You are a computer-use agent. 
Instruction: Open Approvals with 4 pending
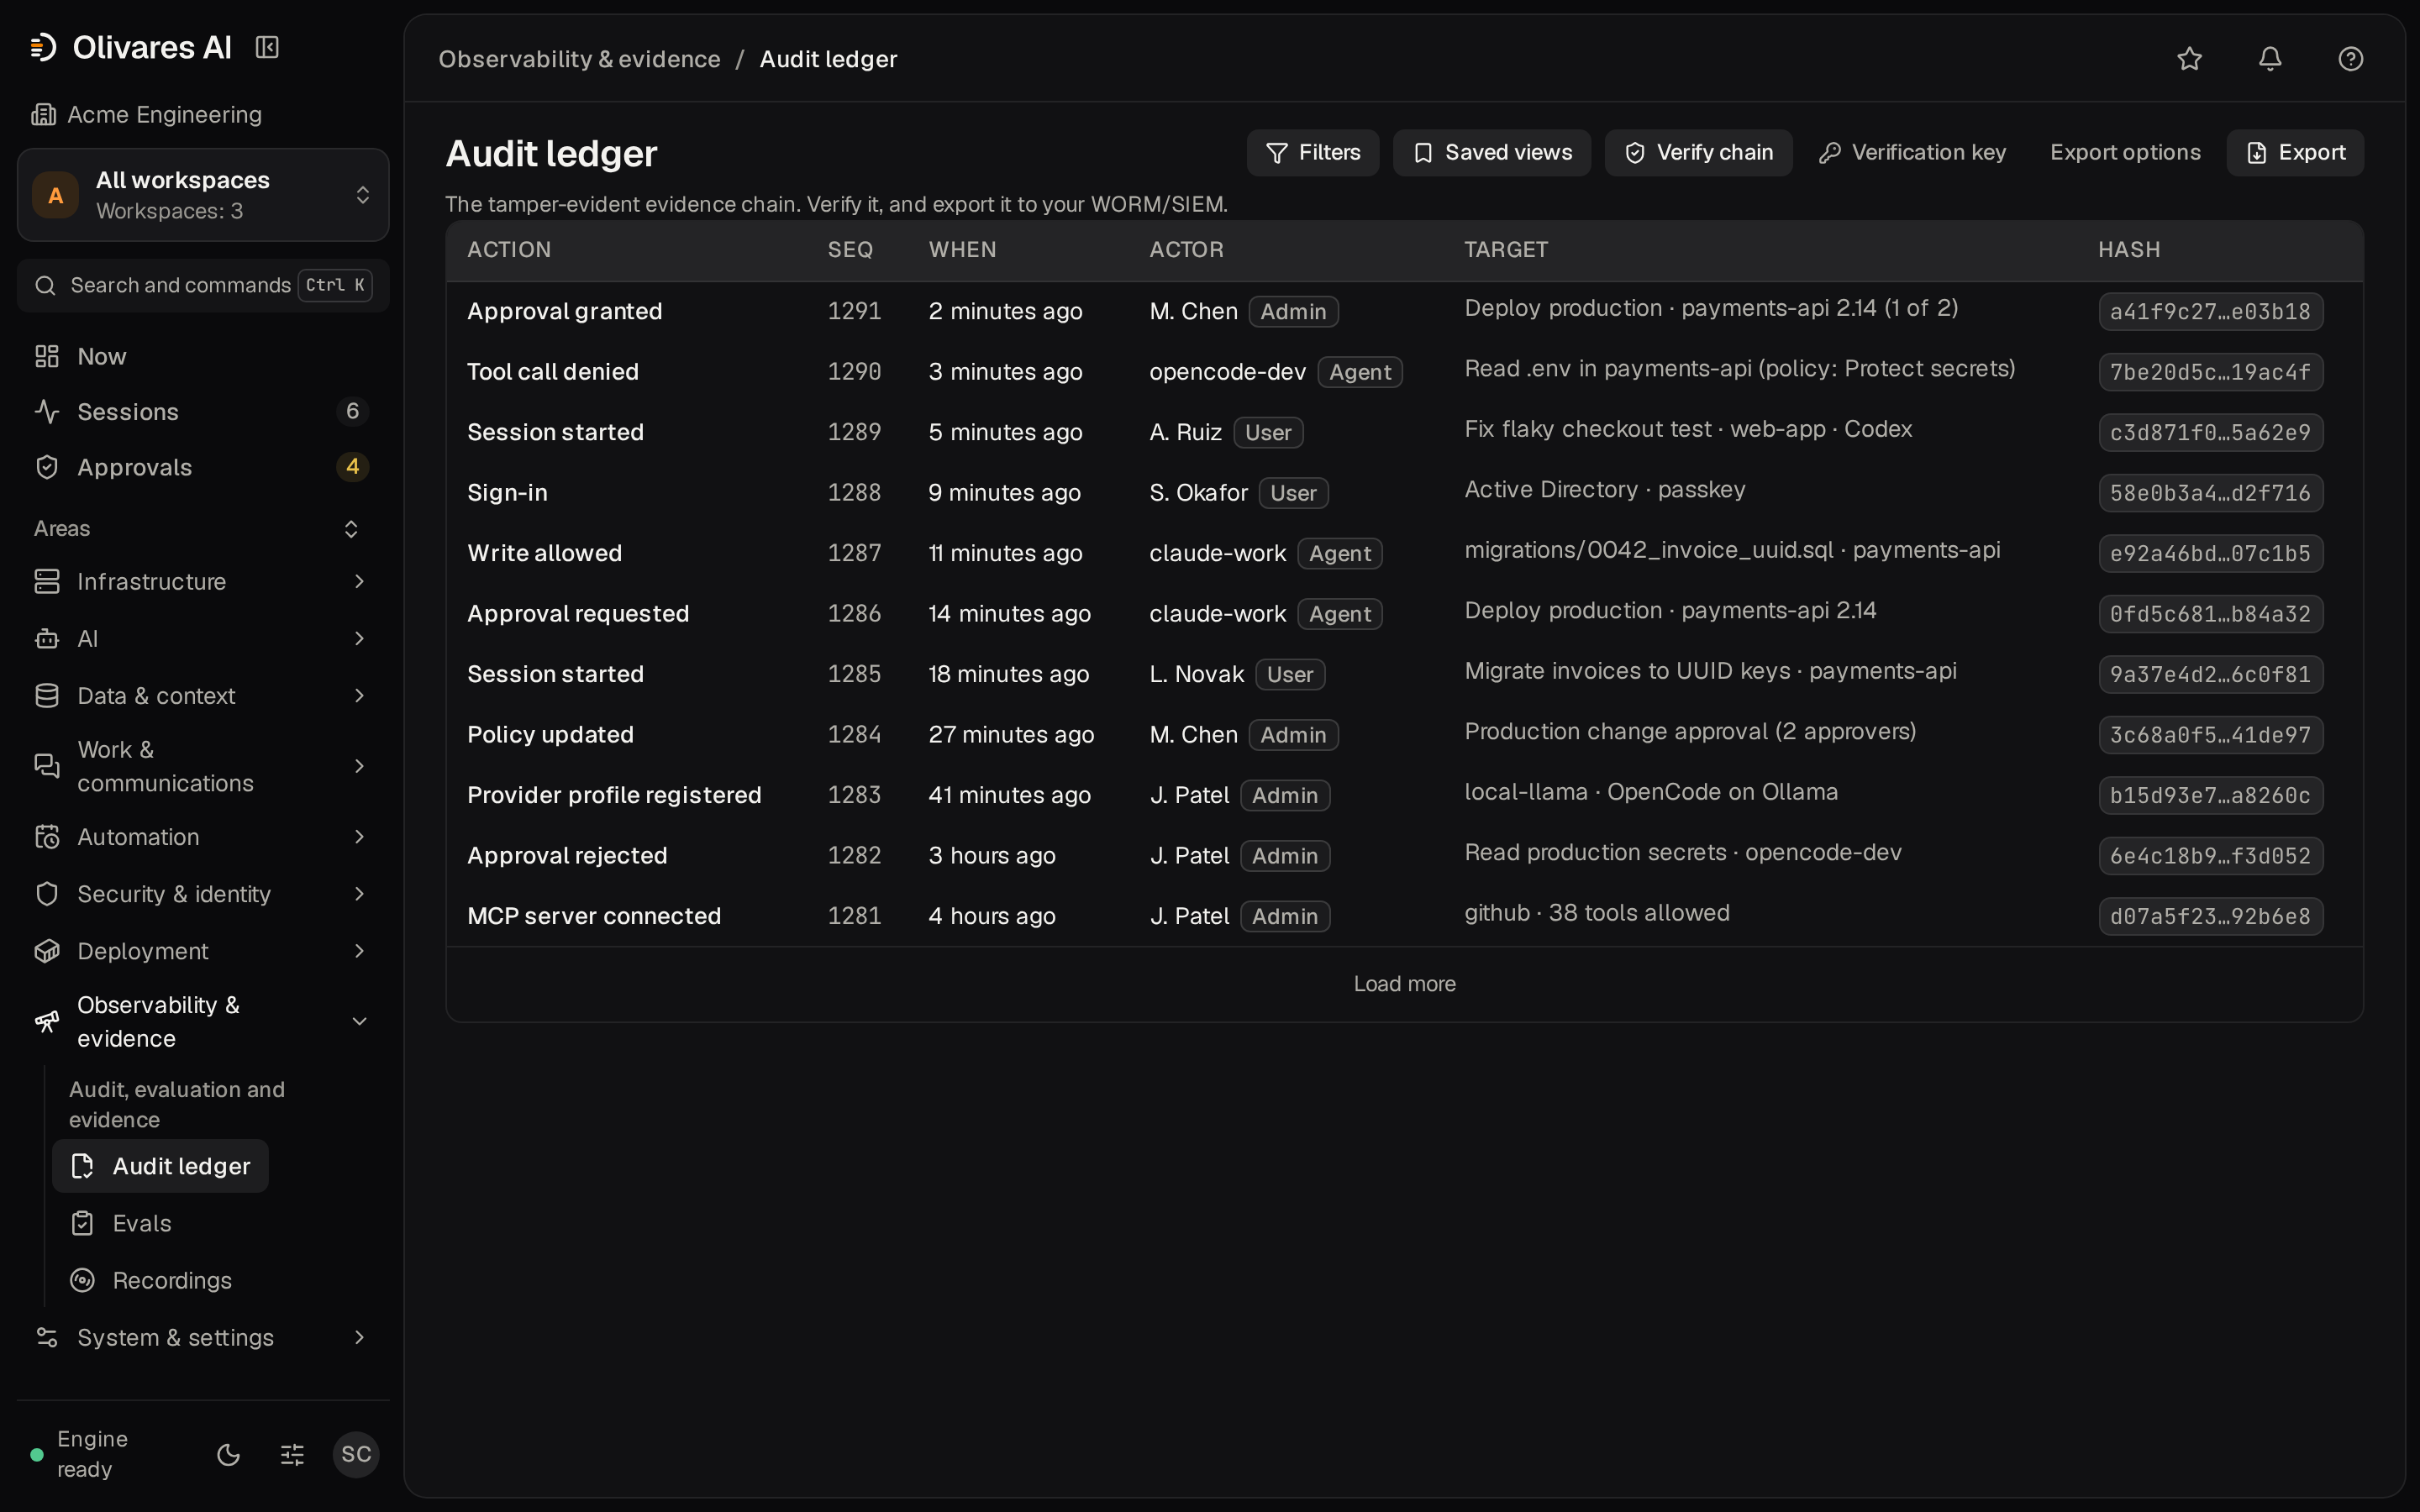203,467
